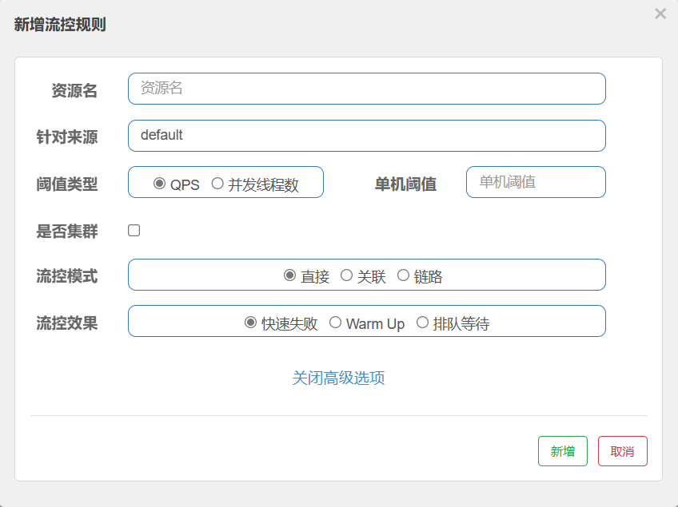Select the Warm Up effect option

pyautogui.click(x=335, y=323)
